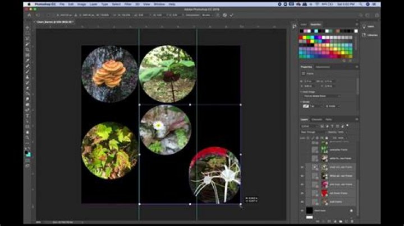Click the Home icon in options bar
404x226 pixels.
tap(29, 15)
